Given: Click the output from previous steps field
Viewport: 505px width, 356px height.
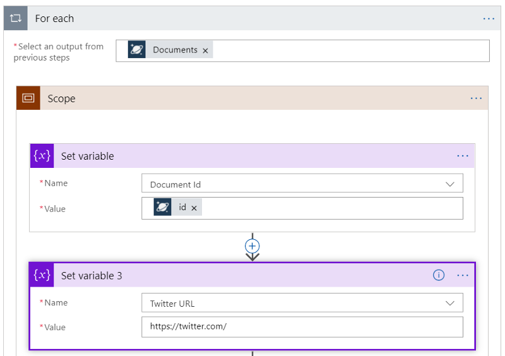Looking at the screenshot, I should (x=347, y=50).
